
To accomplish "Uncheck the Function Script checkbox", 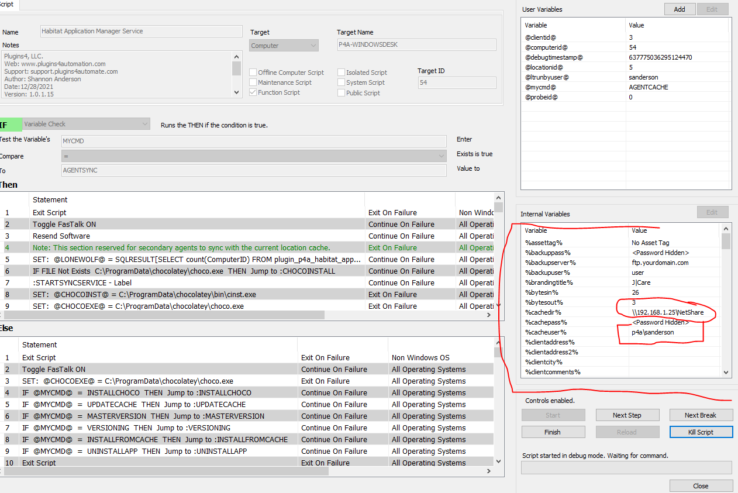I will point(253,92).
